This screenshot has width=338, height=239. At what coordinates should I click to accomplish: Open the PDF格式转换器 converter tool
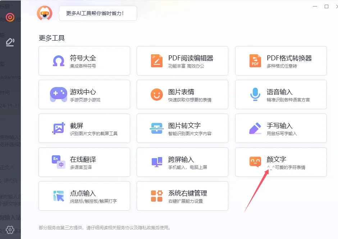[x=281, y=60]
